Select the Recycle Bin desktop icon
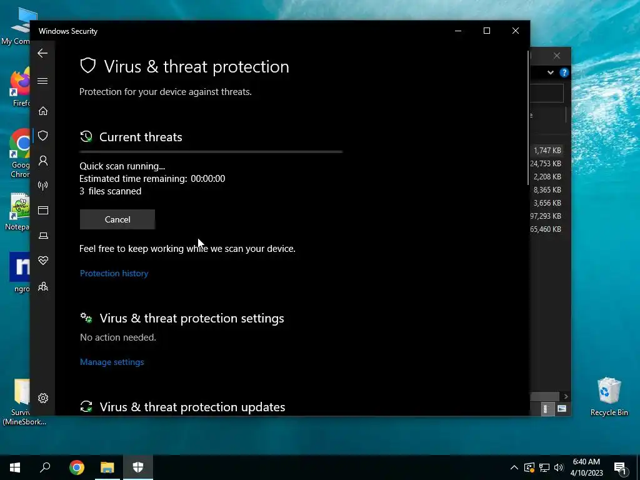The height and width of the screenshot is (480, 640). (x=609, y=396)
